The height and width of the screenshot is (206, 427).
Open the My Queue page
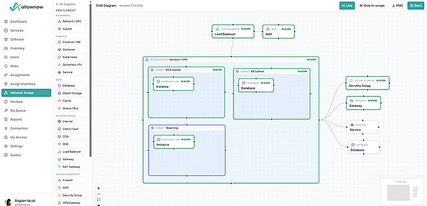coord(26,111)
